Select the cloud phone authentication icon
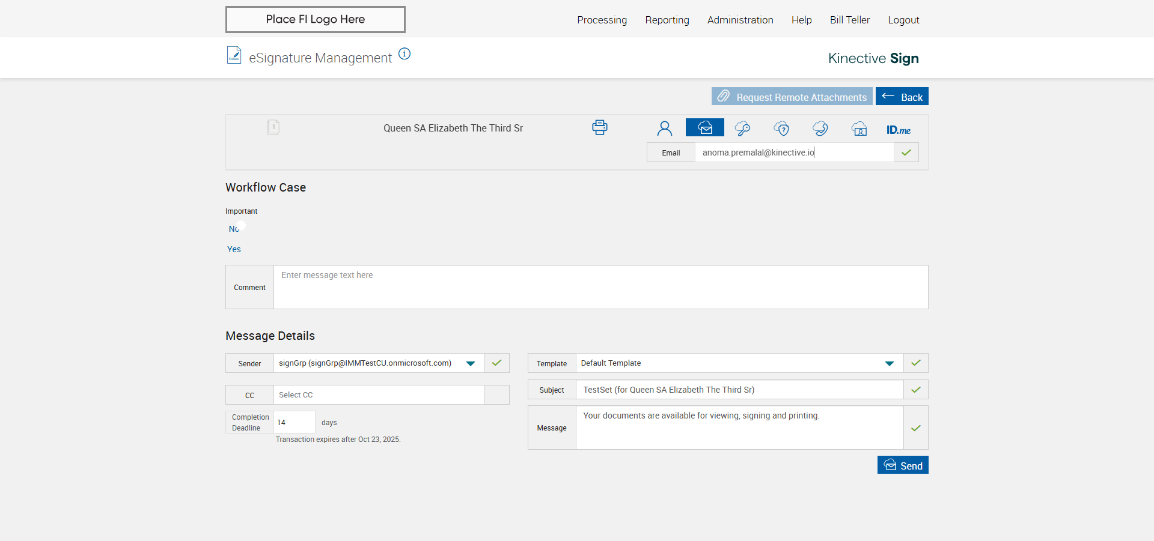This screenshot has width=1154, height=541. (820, 128)
